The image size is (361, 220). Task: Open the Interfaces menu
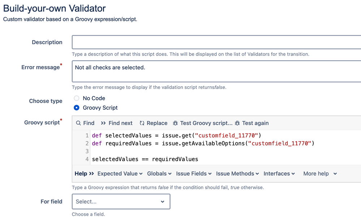click(x=279, y=173)
